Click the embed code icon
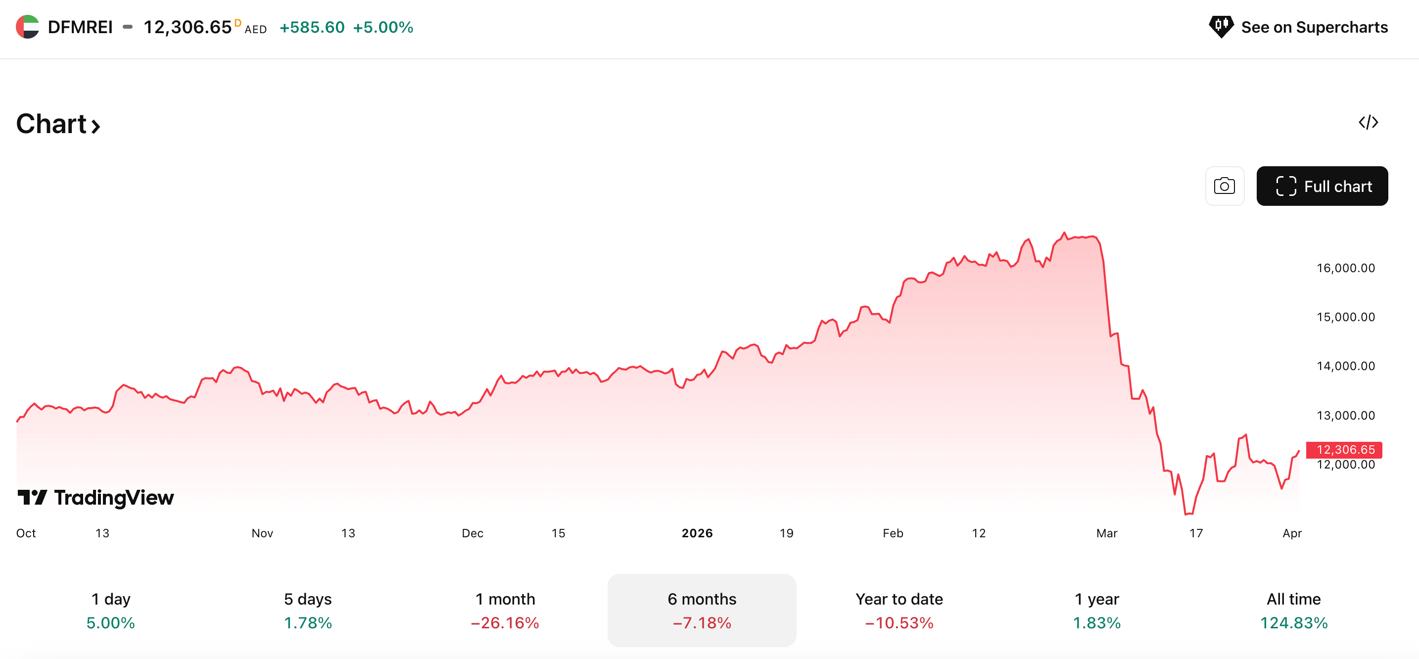1419x659 pixels. point(1368,122)
